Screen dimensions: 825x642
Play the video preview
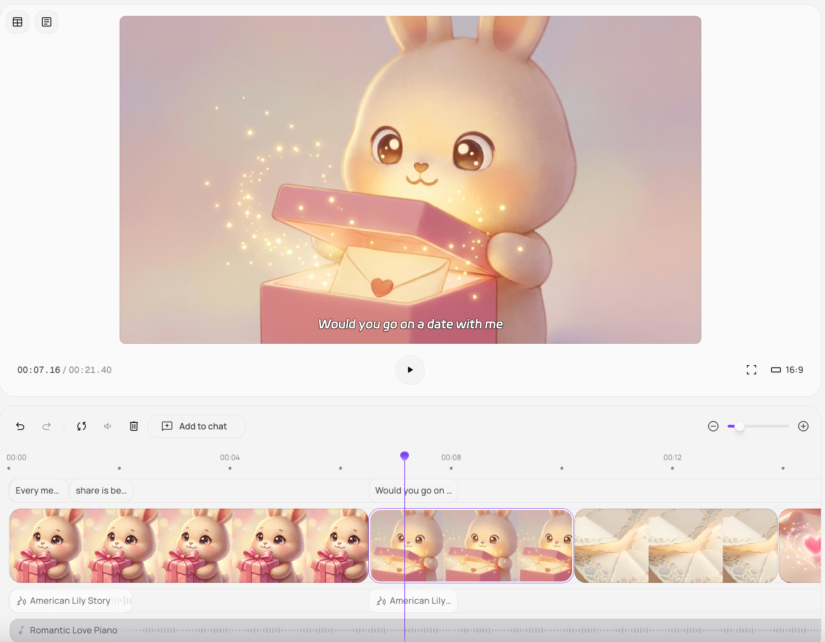point(410,370)
